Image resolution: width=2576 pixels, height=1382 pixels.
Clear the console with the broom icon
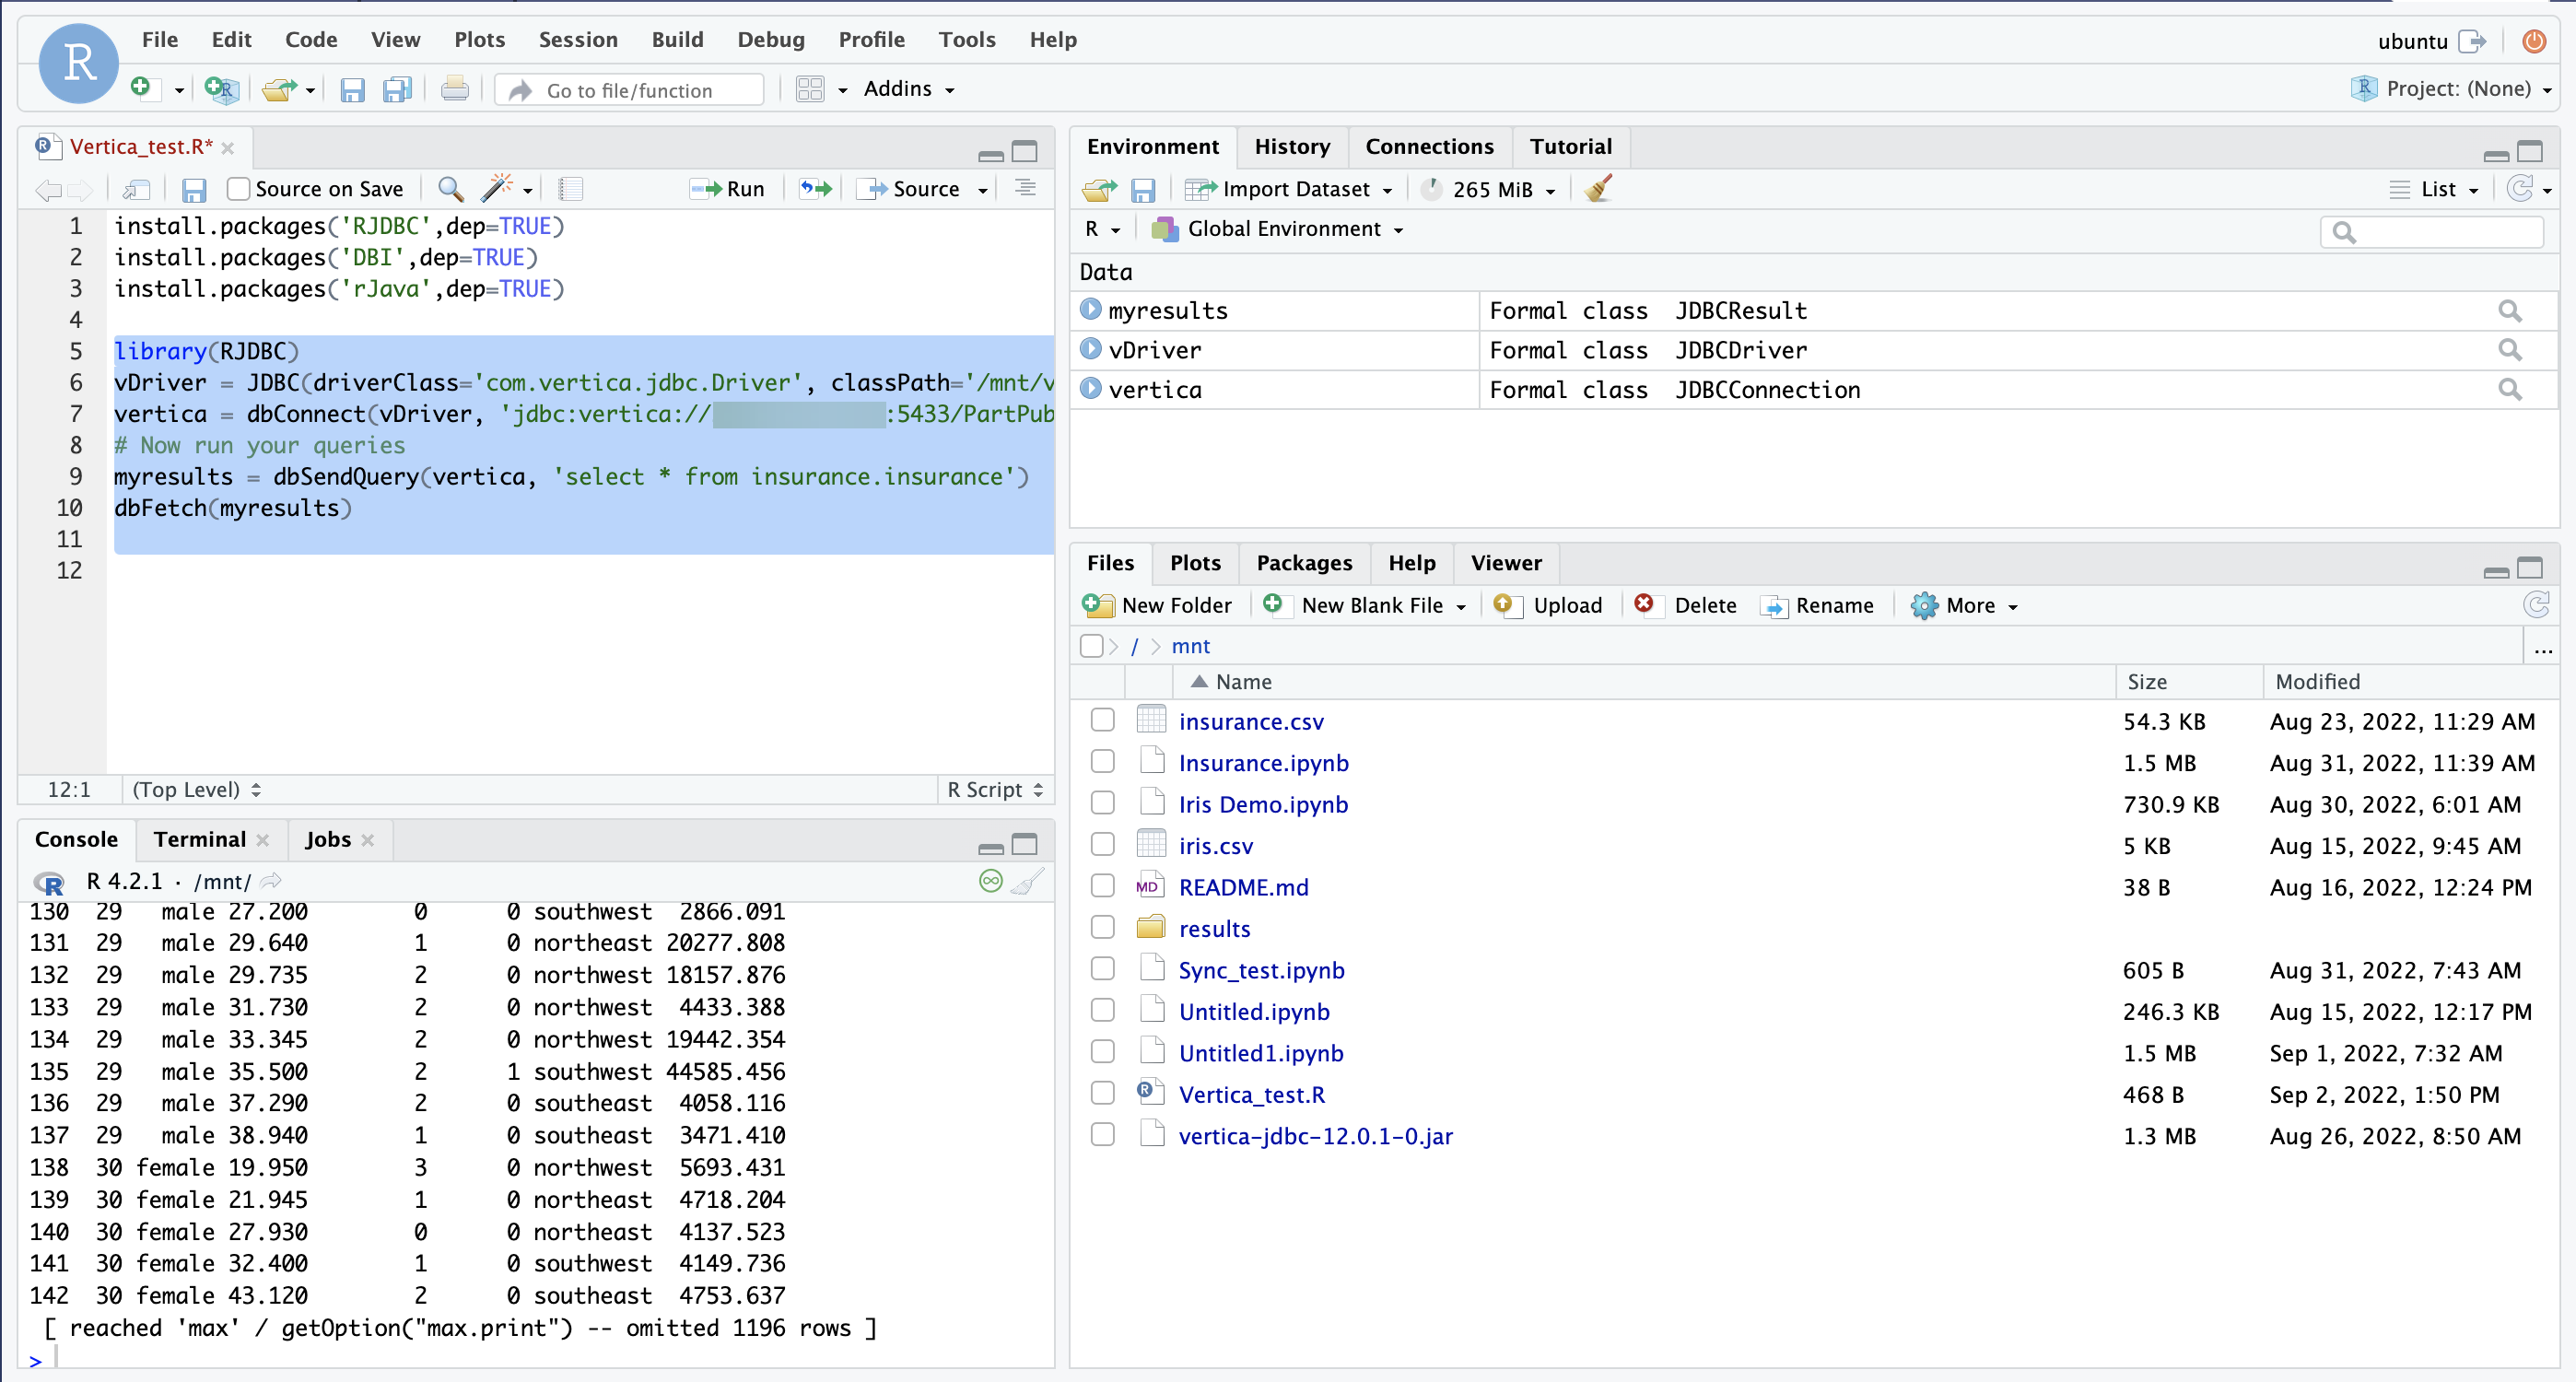[1027, 881]
